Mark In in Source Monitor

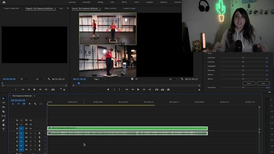point(114,89)
